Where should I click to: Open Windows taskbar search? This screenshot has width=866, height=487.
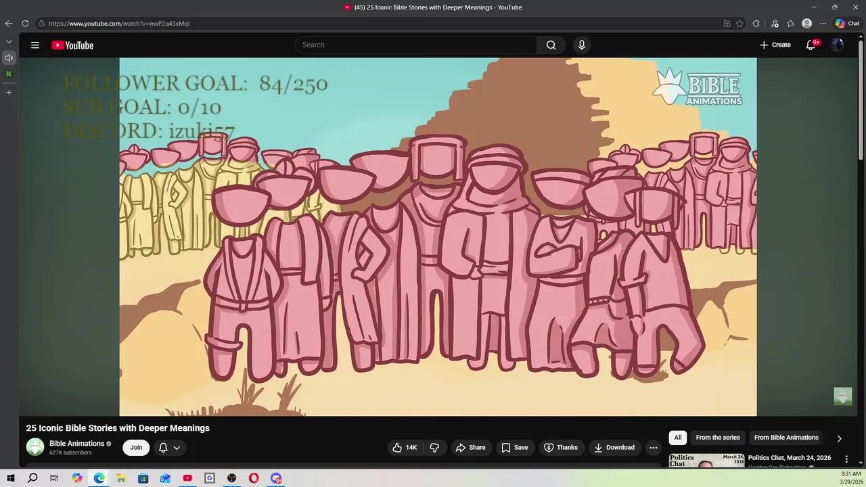click(32, 478)
